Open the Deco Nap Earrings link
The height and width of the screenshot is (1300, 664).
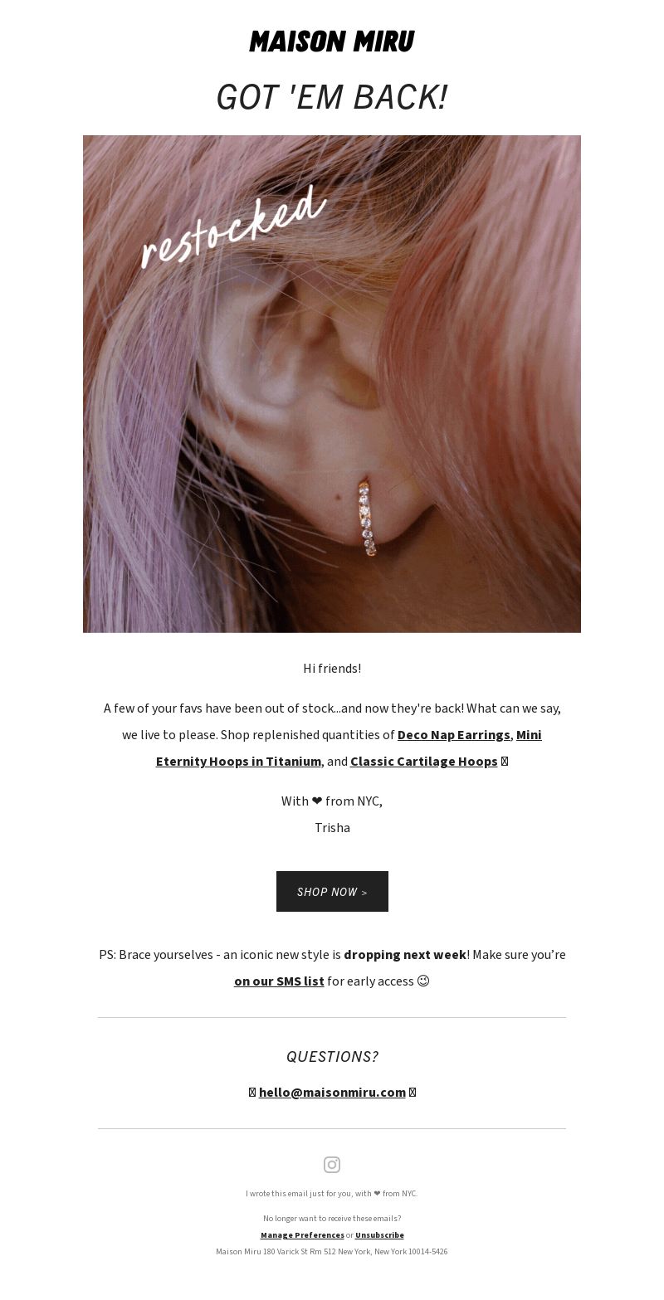[x=454, y=735]
